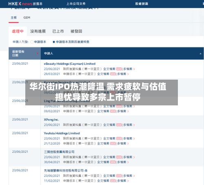This screenshot has height=185, width=204.
Task: Open the 先瑞達醫療科技控股有限公司-B link
Action: tap(66, 170)
